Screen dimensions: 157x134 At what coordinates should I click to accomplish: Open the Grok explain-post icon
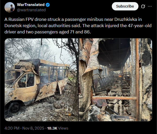143,7
